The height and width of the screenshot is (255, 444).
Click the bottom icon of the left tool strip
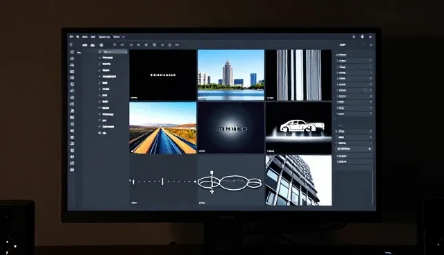point(72,170)
